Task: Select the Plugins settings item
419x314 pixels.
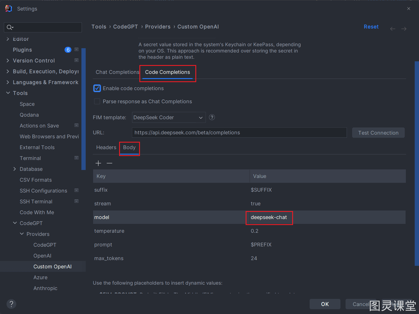Action: 22,50
